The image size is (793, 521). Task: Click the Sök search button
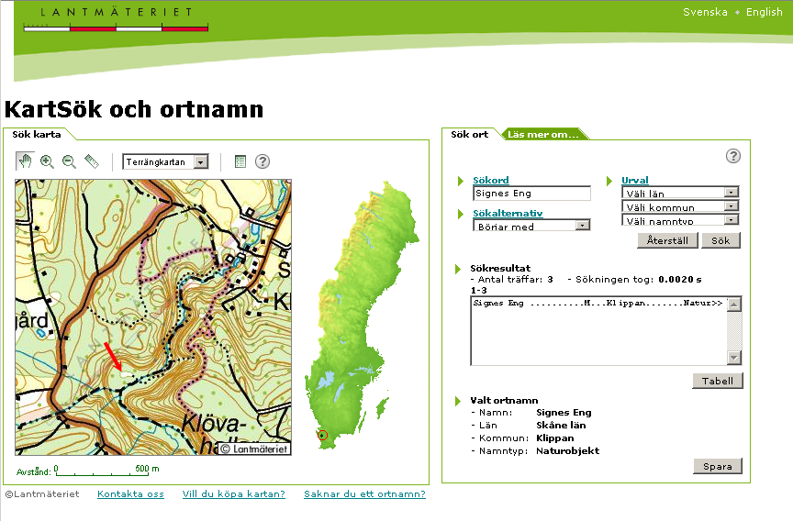[x=720, y=240]
